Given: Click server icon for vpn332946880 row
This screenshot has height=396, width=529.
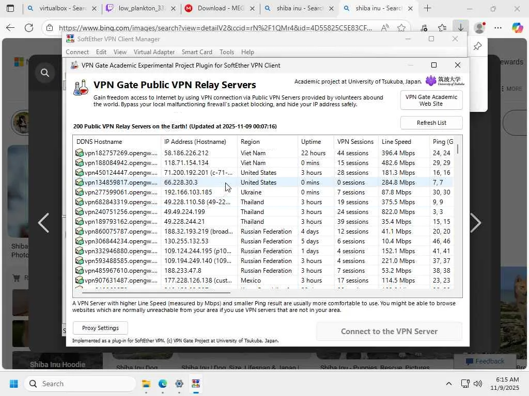Looking at the screenshot, I should [x=79, y=251].
